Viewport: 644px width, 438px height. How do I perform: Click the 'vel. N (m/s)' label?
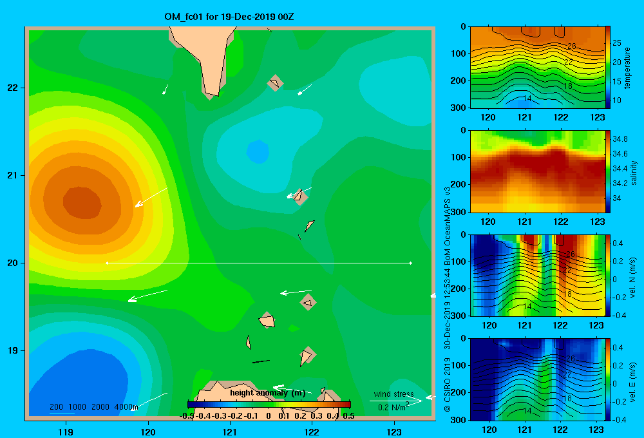632,278
